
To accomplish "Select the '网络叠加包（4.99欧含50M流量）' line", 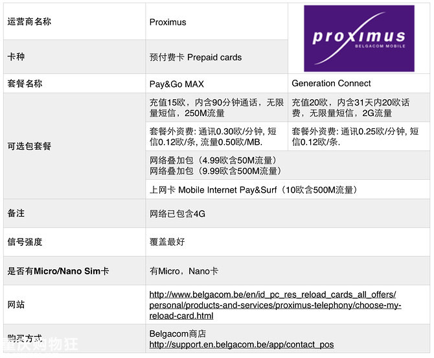I will [213, 160].
